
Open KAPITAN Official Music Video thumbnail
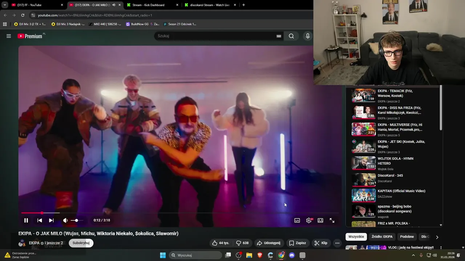(x=364, y=195)
